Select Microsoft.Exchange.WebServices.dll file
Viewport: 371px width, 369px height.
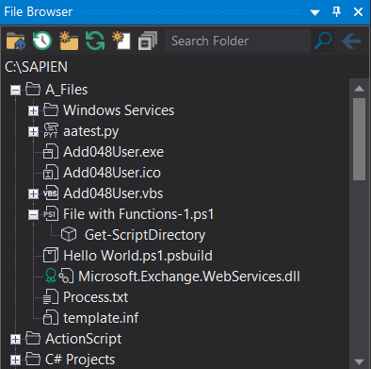(189, 277)
